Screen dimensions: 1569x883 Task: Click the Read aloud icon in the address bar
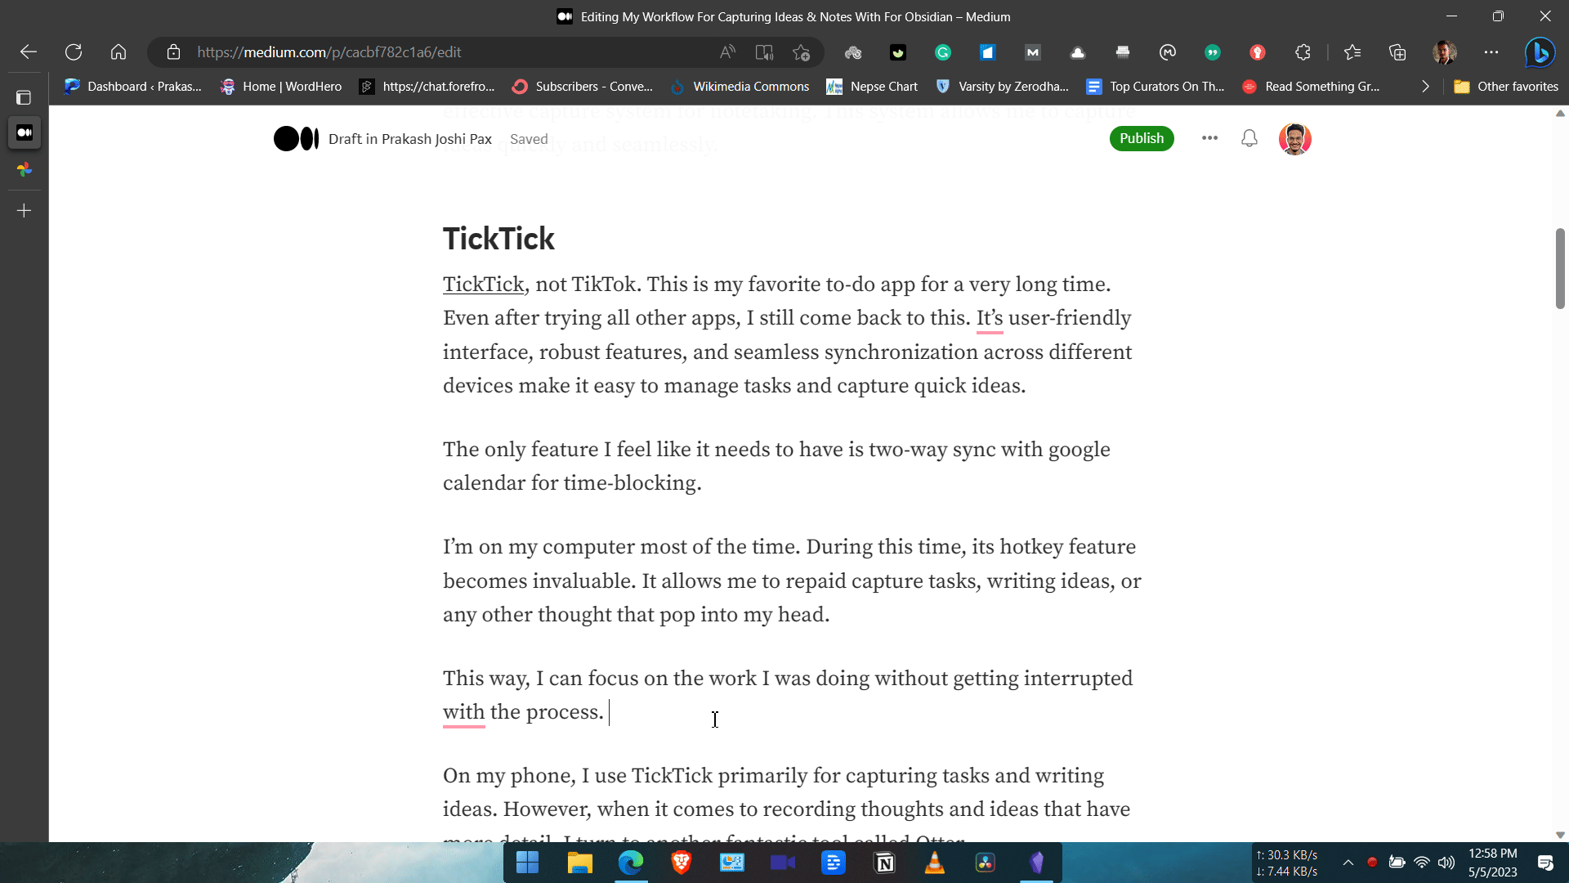(x=727, y=52)
